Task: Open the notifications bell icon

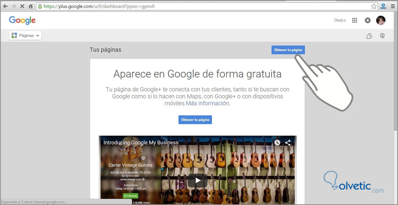Action: pos(367,20)
